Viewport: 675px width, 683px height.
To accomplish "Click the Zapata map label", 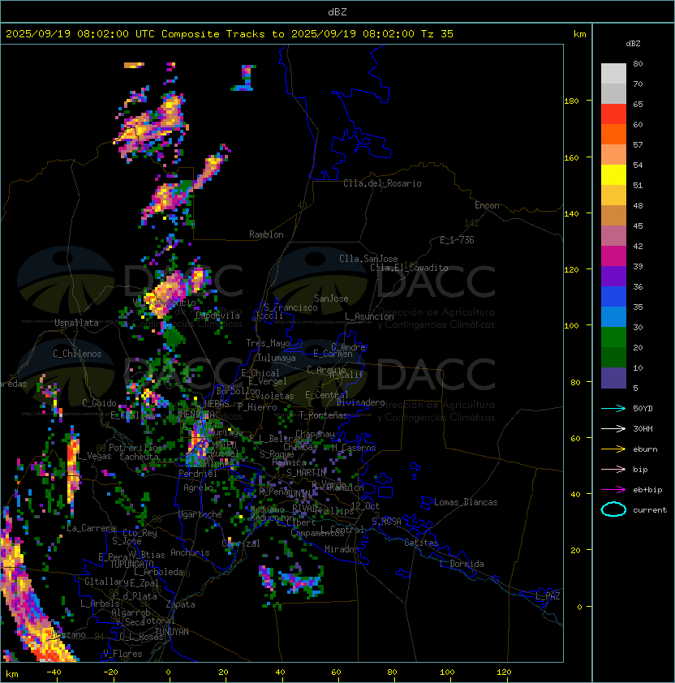I will [180, 604].
